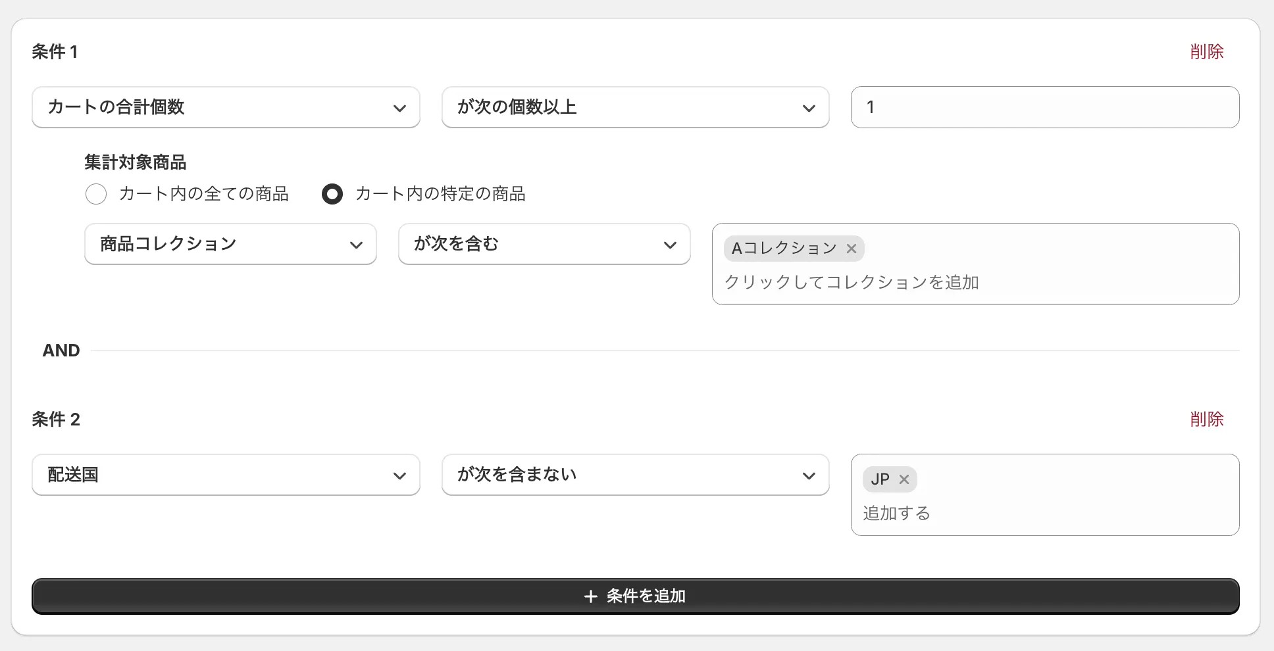
Task: Open the 商品コレクション dropdown
Action: pos(230,244)
